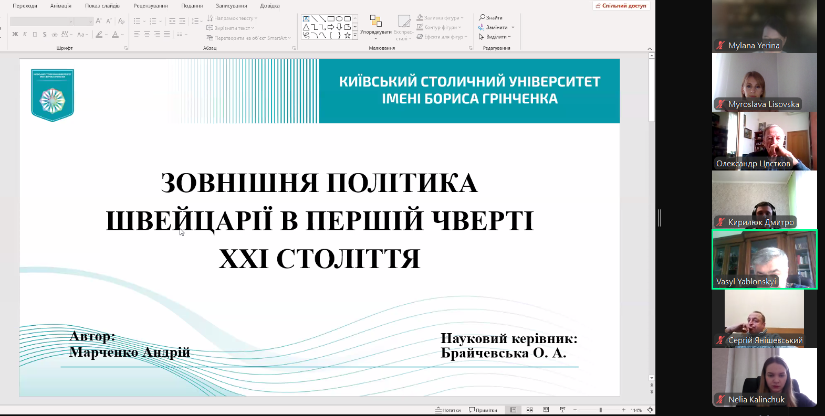The image size is (825, 416).
Task: Fit slide to current window
Action: (650, 410)
